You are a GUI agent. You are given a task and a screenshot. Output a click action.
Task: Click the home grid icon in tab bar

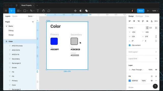coord(17,5)
